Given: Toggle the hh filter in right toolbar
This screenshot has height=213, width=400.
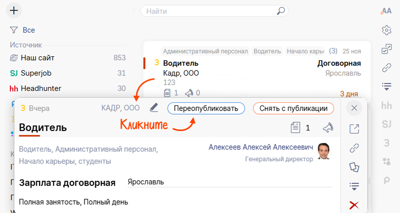Looking at the screenshot, I should click(x=387, y=105).
